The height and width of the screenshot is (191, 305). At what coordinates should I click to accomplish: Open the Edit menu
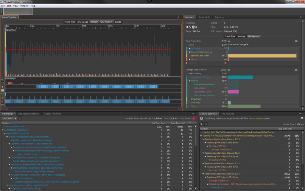9,6
